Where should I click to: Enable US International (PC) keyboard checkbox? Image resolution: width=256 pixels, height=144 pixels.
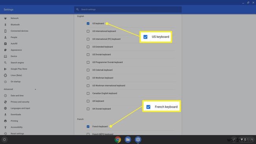[88, 39]
